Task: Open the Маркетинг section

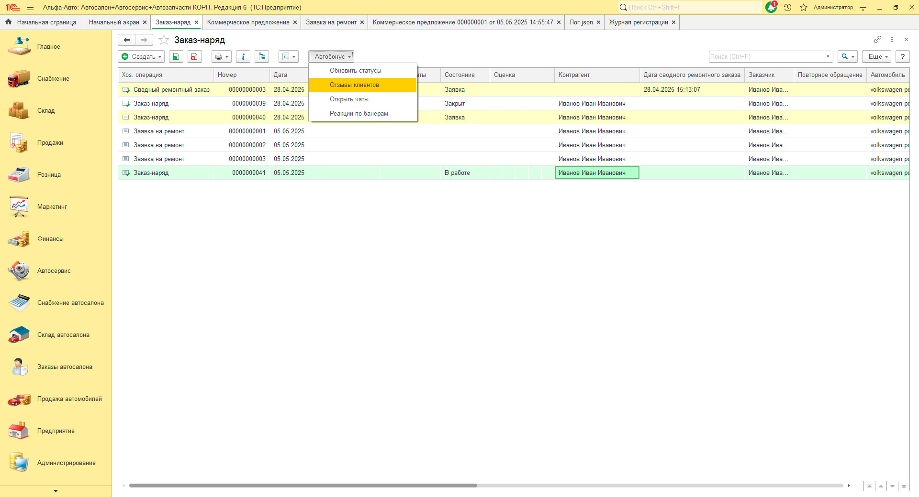Action: click(x=52, y=206)
